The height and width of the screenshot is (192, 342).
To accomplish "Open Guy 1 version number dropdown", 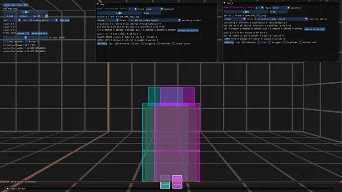I will point(133,9).
